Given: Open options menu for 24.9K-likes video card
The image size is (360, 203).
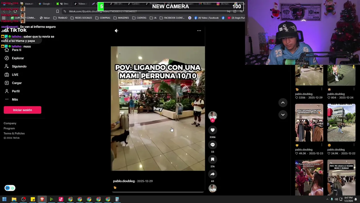Looking at the screenshot, I should coord(354,145).
